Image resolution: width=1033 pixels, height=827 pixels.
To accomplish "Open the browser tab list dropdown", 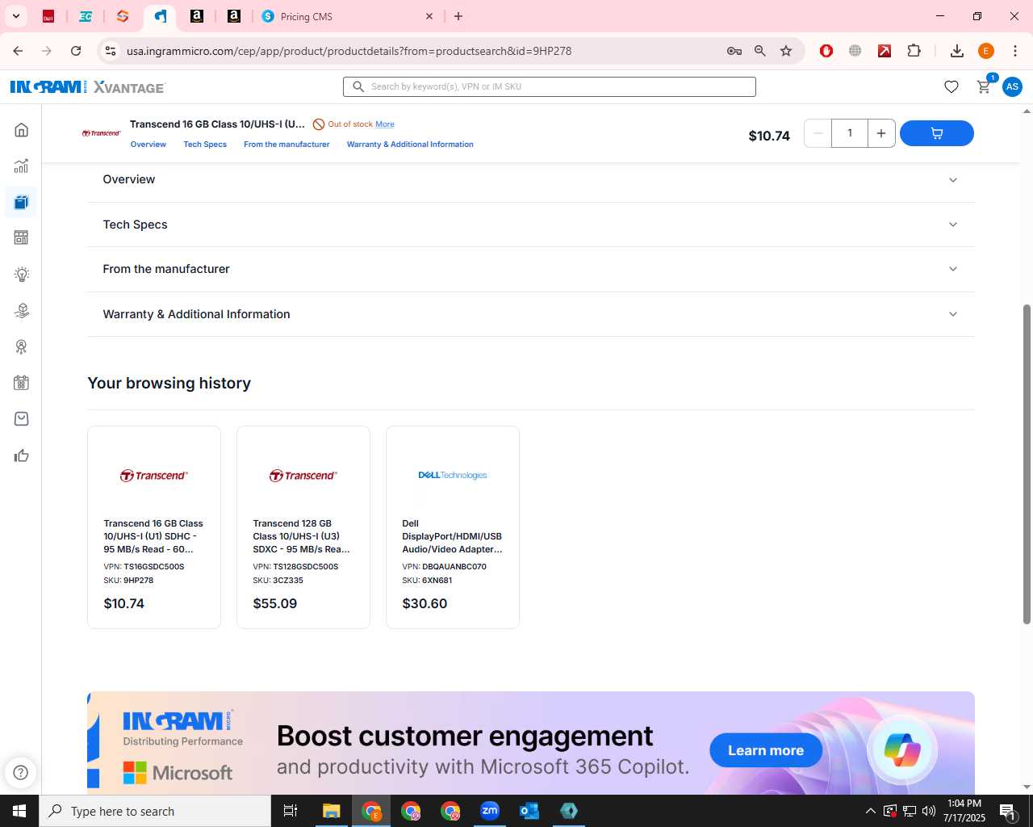I will (15, 16).
